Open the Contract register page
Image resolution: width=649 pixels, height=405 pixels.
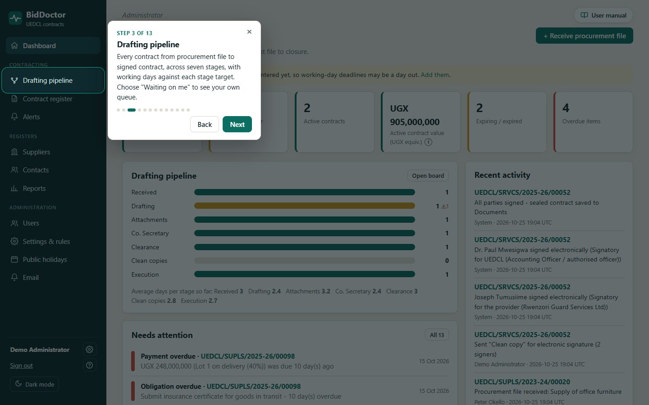click(53, 99)
